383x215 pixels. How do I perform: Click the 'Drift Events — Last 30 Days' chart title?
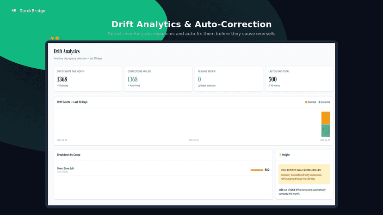pyautogui.click(x=72, y=102)
